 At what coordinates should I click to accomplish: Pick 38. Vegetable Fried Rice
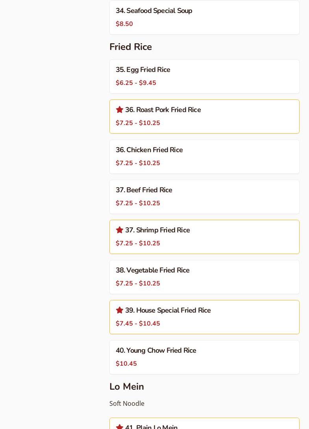(152, 271)
